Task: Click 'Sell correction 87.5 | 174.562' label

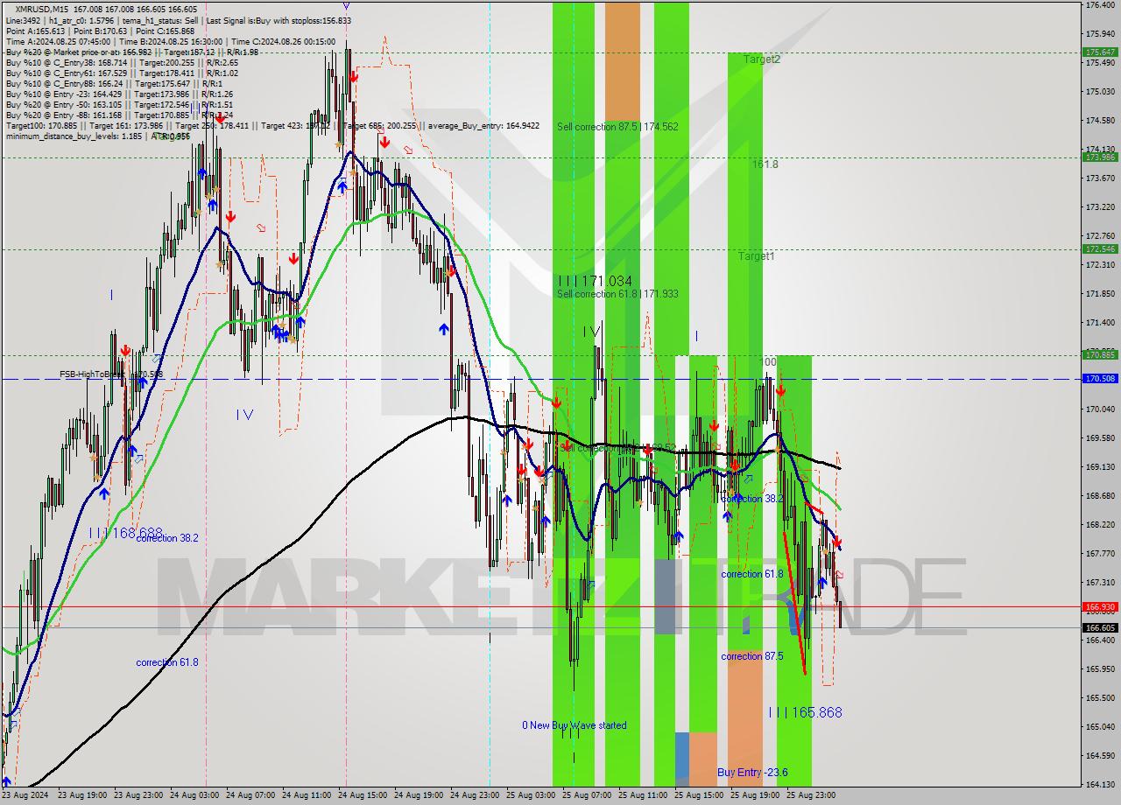Action: 617,127
